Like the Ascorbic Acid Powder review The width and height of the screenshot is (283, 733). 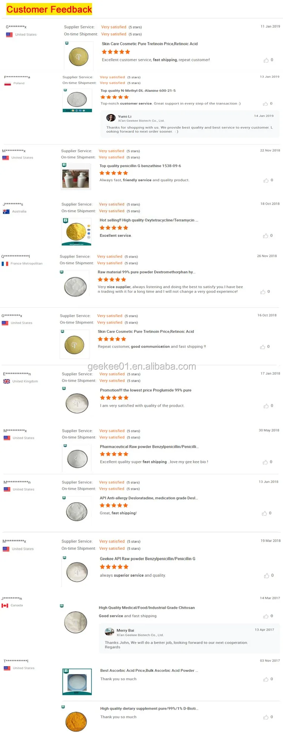(x=266, y=679)
